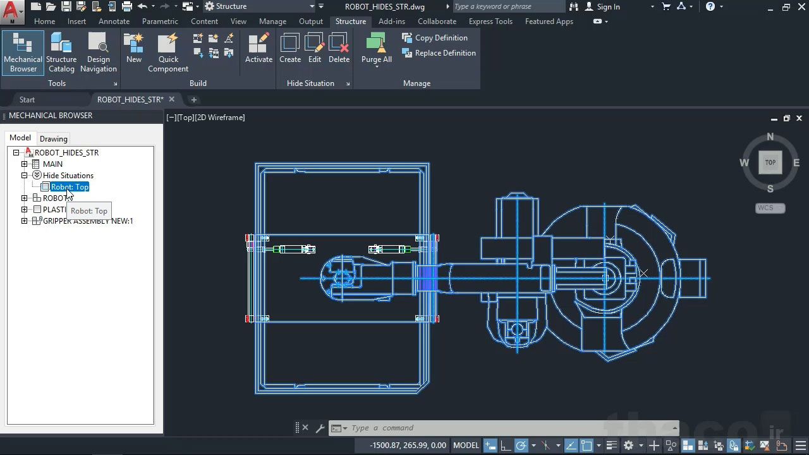This screenshot has width=809, height=455.
Task: Switch to the Drawing tab
Action: (x=54, y=139)
